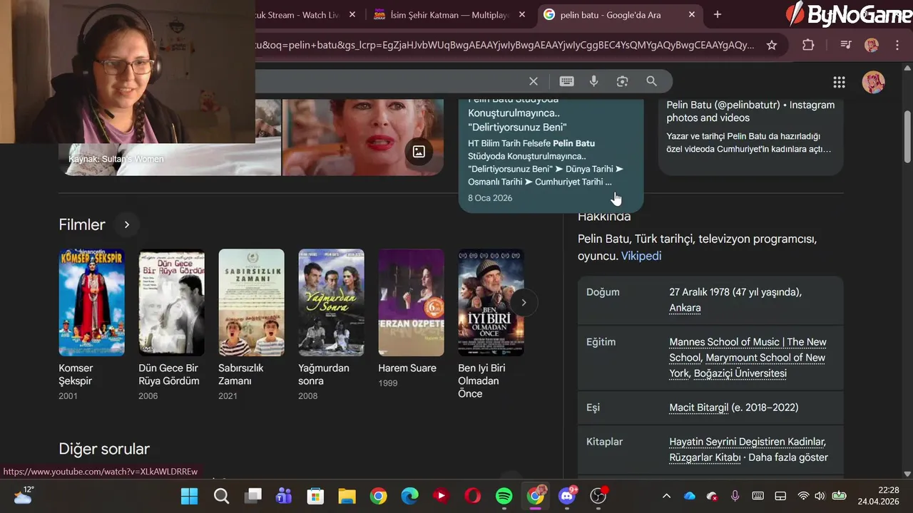
Task: Open the Komser Şekspir film poster
Action: (x=91, y=302)
